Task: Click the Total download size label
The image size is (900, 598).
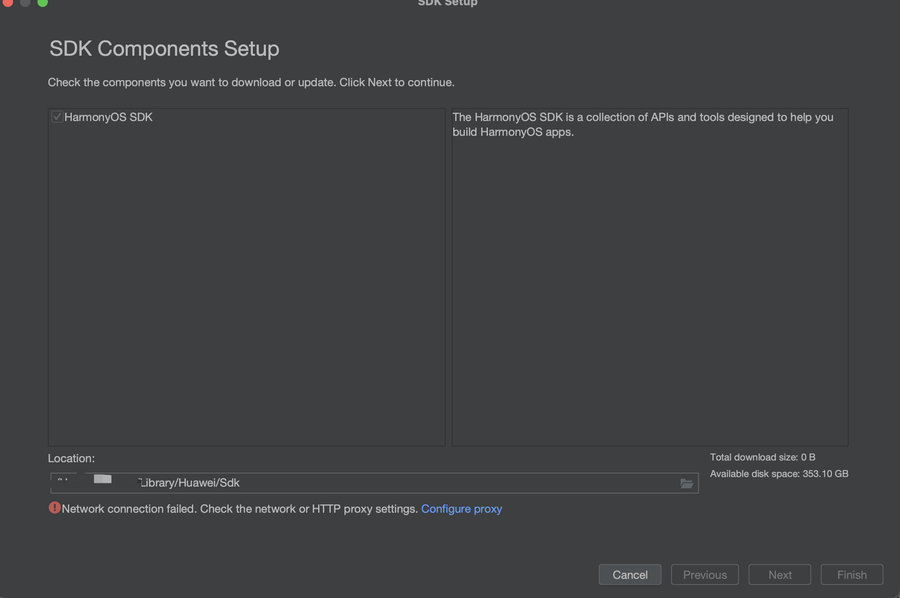Action: [762, 457]
